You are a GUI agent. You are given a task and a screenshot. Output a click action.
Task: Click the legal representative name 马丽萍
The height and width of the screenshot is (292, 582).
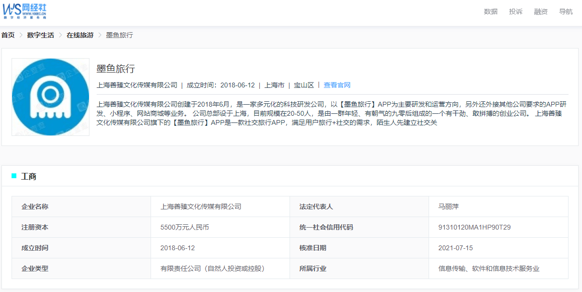point(449,207)
